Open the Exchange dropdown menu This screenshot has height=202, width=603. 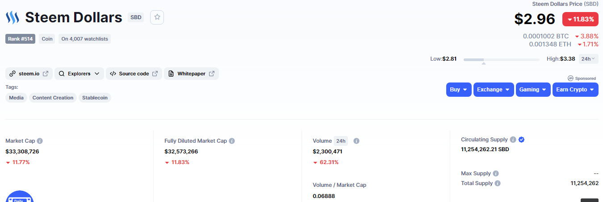[x=493, y=90]
